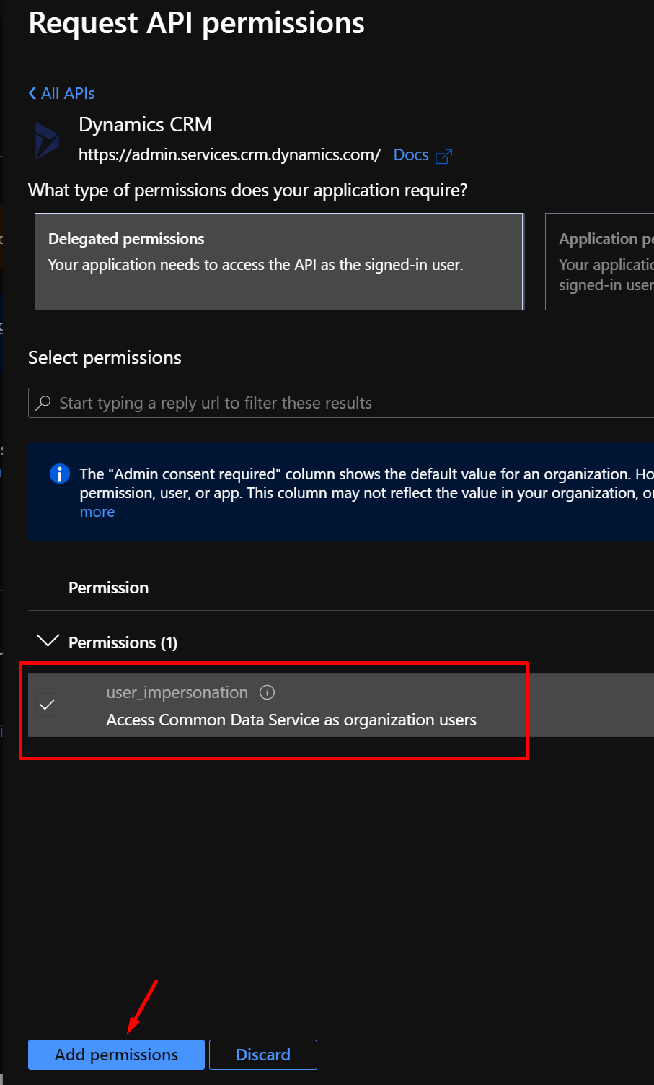
Task: Go back to All APIs
Action: [62, 93]
